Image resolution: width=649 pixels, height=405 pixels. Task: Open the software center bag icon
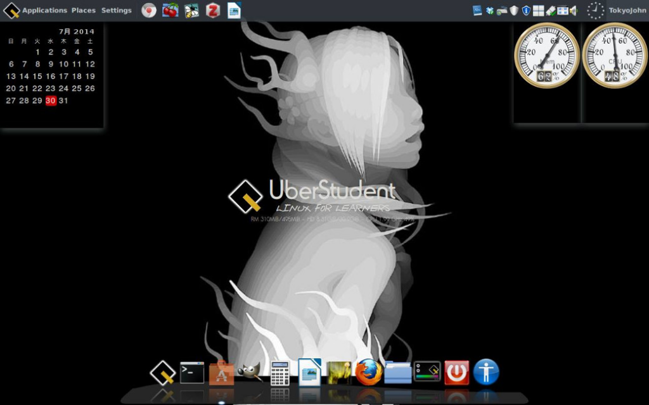(221, 373)
